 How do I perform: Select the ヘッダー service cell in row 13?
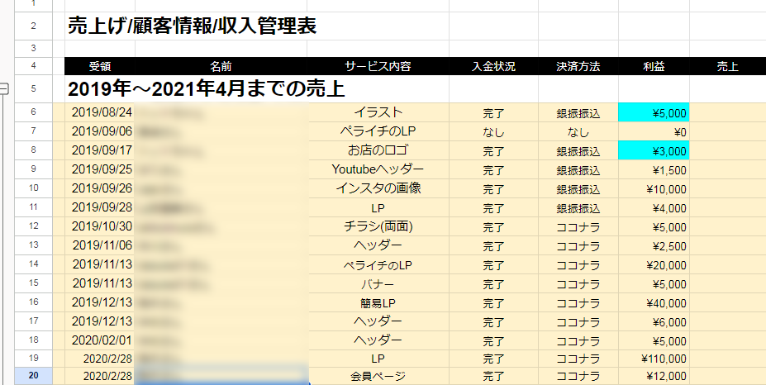tap(378, 245)
